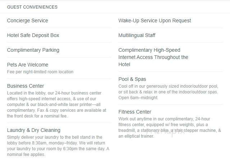Image resolution: width=230 pixels, height=161 pixels.
Task: Select the Fitness Center heading
Action: (135, 112)
